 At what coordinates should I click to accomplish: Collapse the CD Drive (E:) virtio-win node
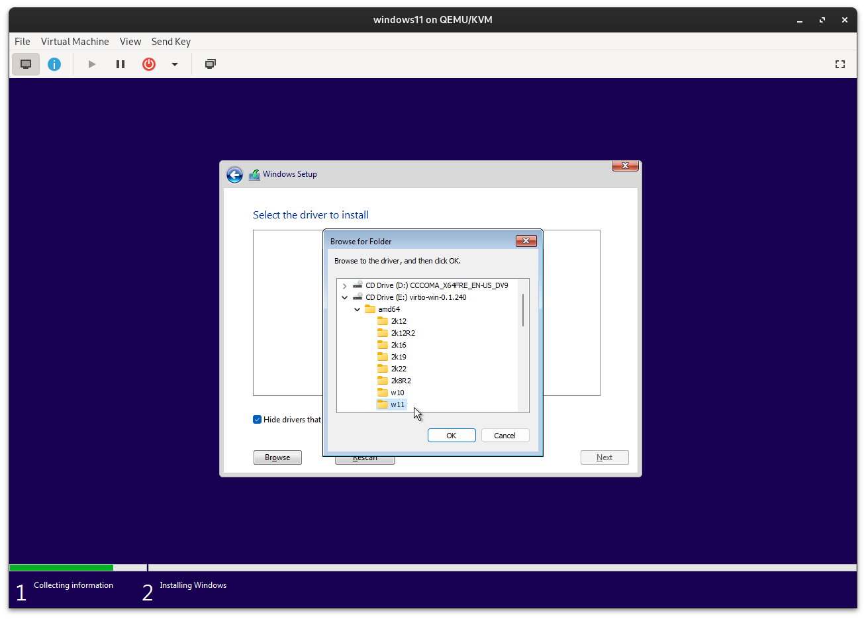(344, 298)
